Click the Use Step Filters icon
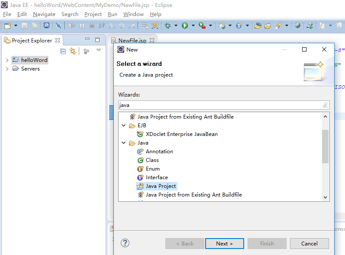 point(155,26)
